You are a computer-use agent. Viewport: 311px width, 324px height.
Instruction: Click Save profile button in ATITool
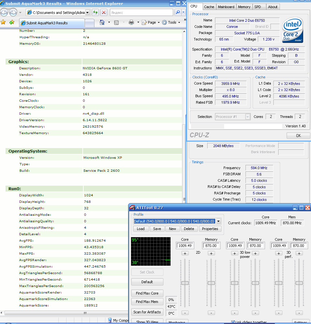(x=157, y=229)
